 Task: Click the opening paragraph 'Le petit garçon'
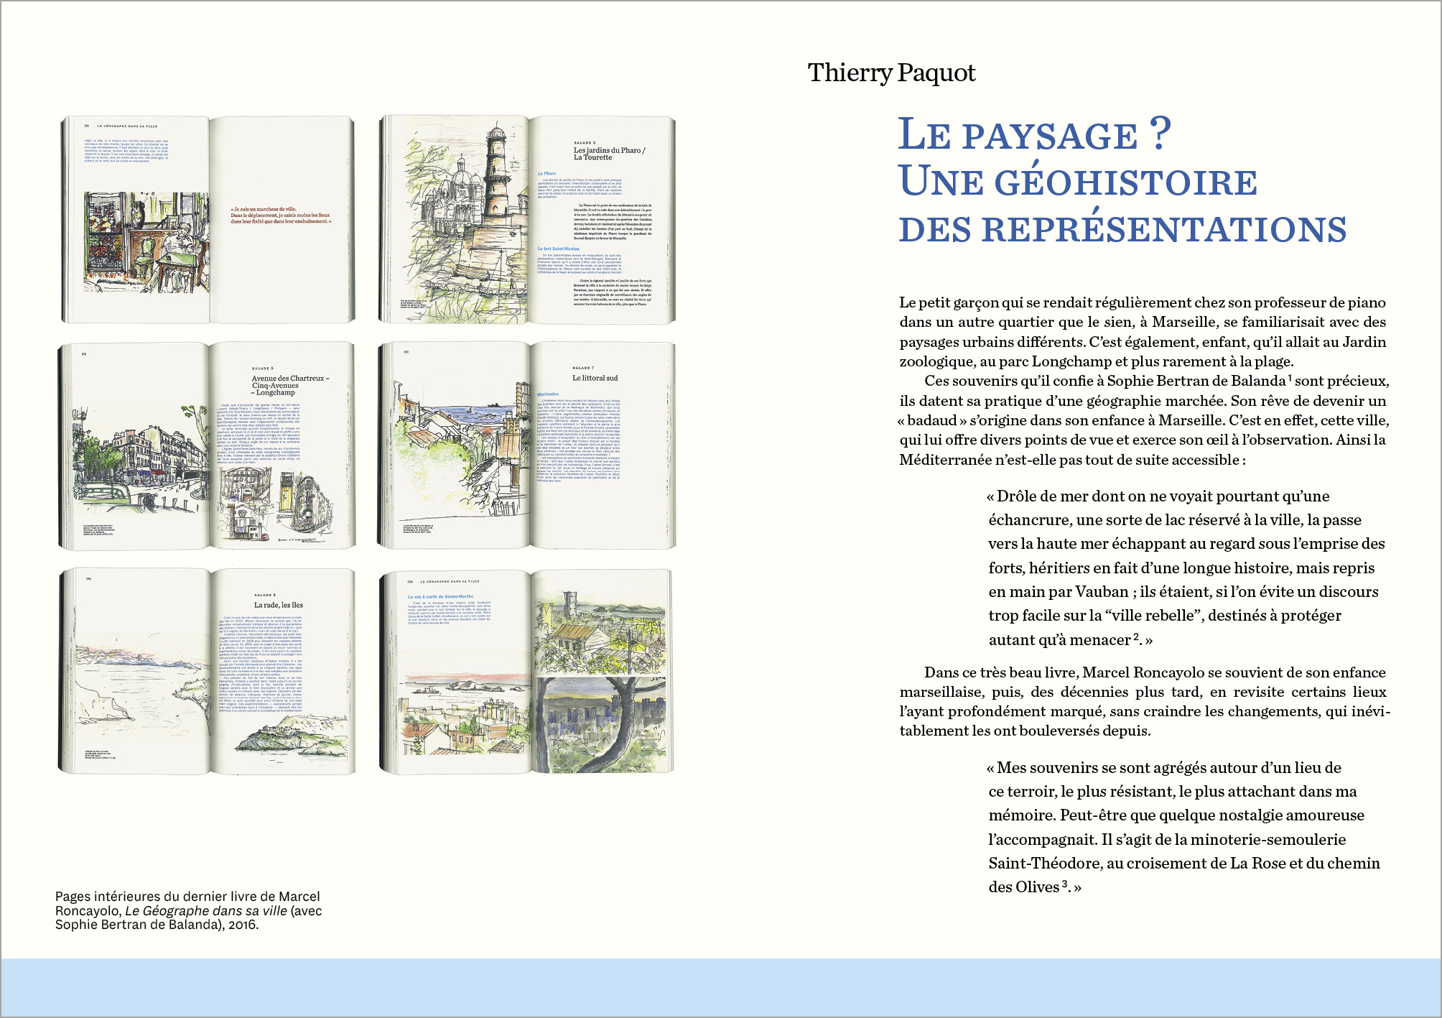tap(1142, 331)
